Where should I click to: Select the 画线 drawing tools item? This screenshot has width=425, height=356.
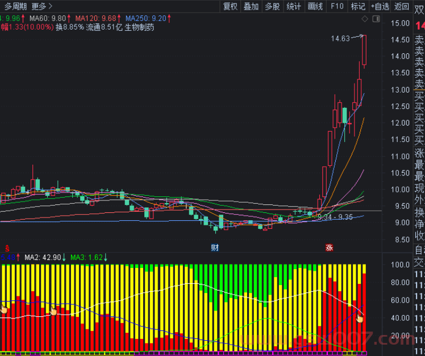(315, 6)
